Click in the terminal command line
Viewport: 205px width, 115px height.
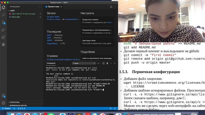point(75,90)
